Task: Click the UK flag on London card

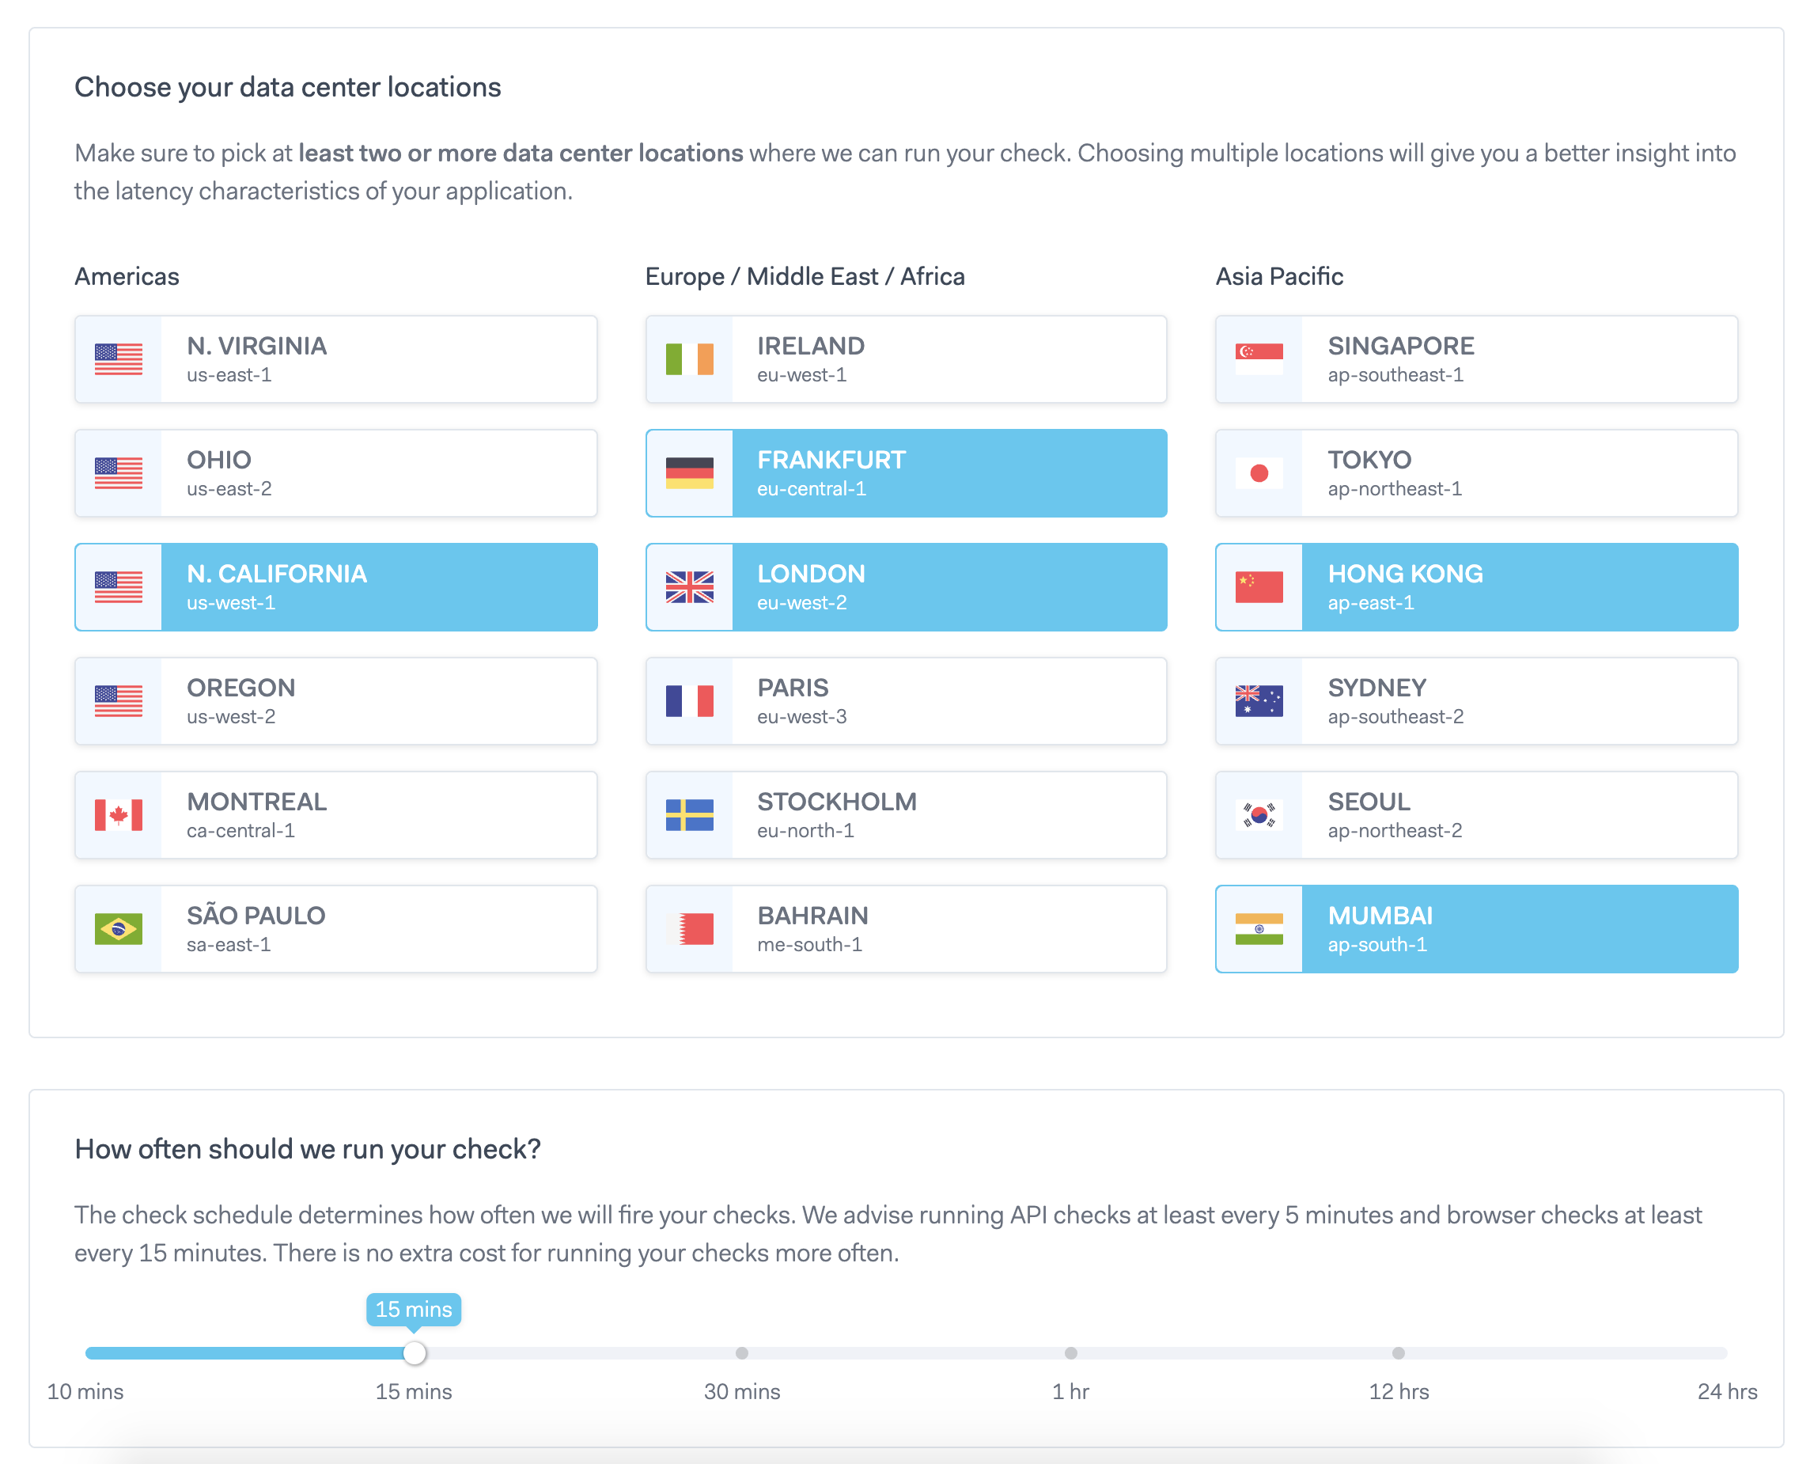Action: (690, 587)
